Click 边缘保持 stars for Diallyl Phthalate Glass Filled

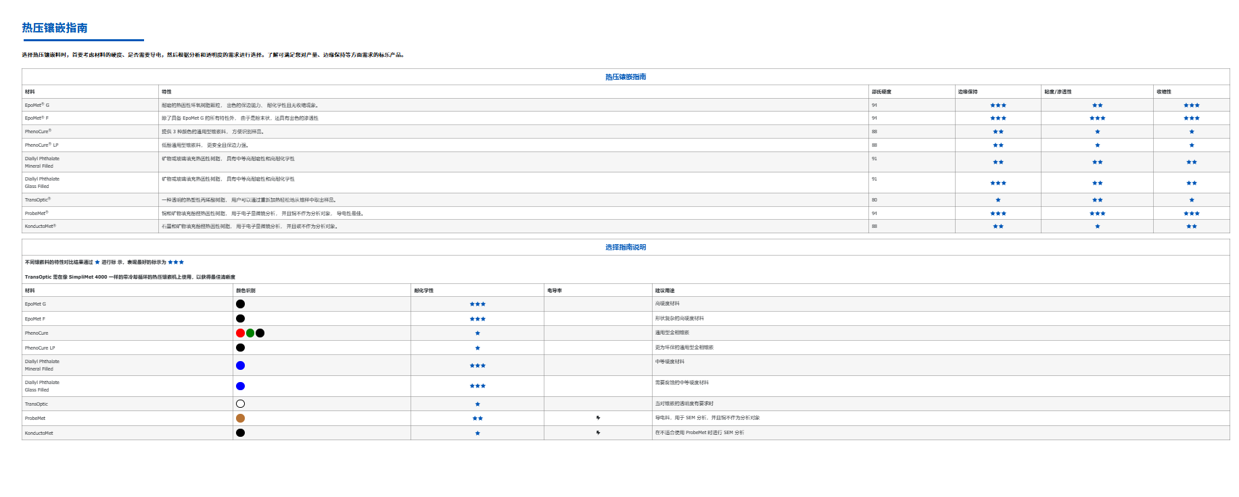coord(998,183)
